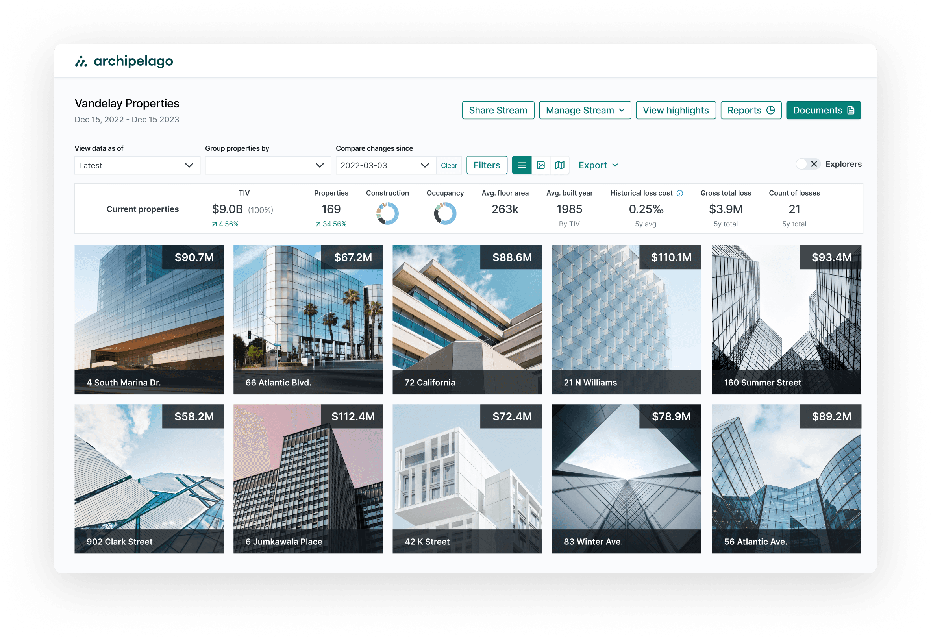Click the Construction donut chart

[x=387, y=213]
